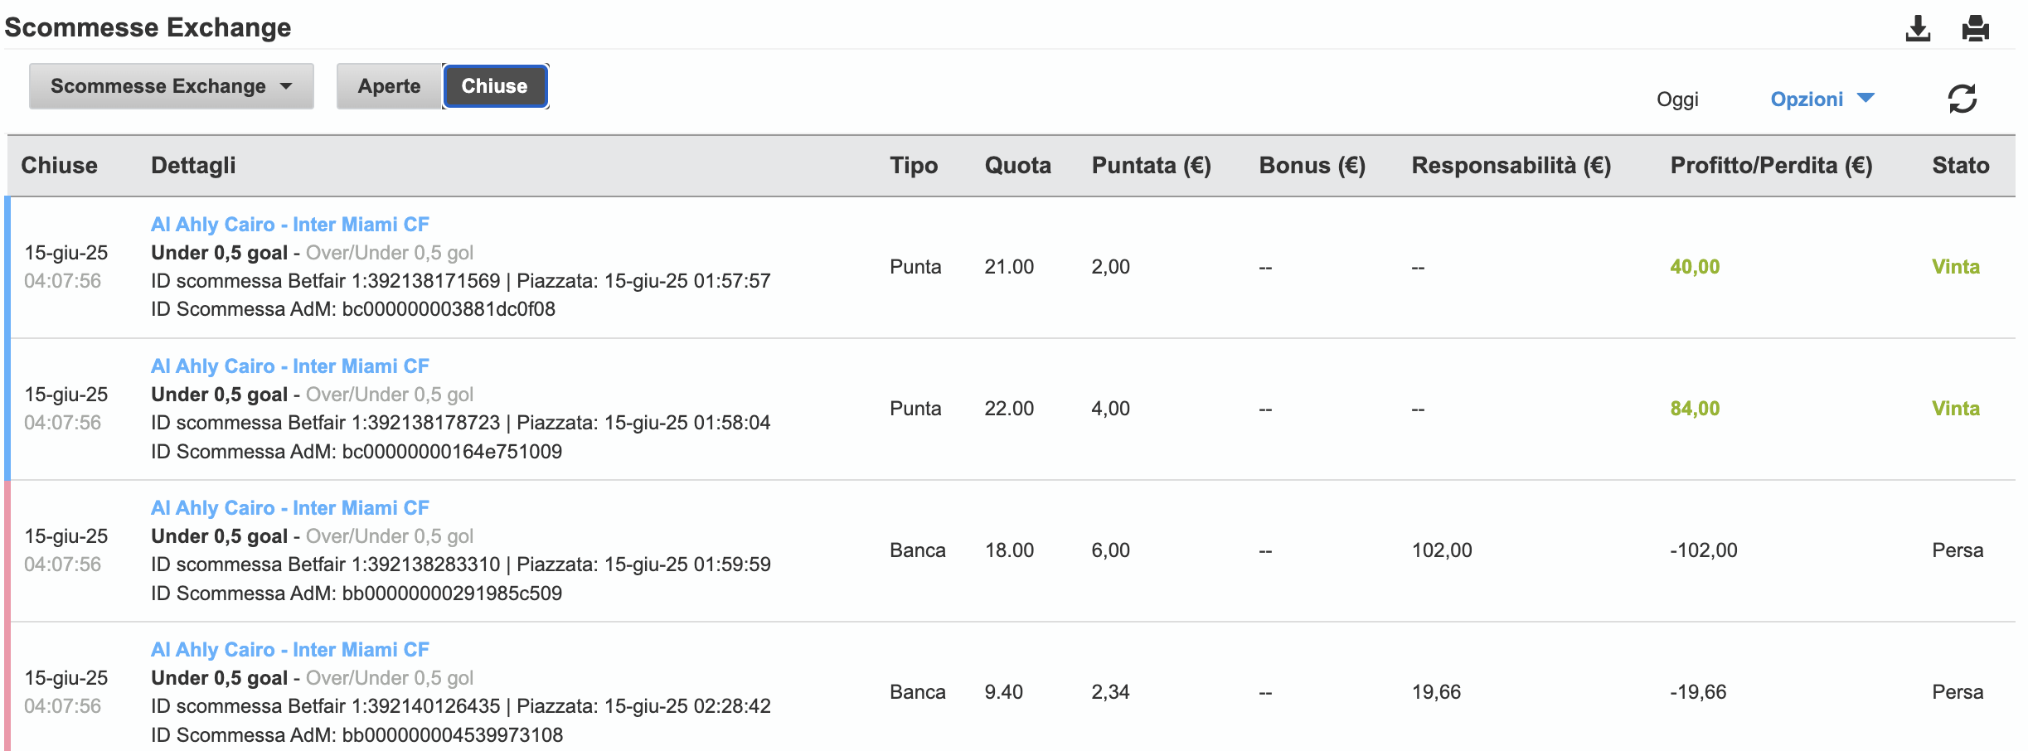The height and width of the screenshot is (751, 2028).
Task: Click the Opzioni dropdown arrow
Action: pyautogui.click(x=1865, y=98)
